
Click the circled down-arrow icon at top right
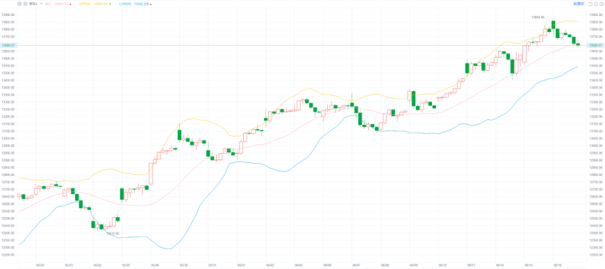point(602,4)
